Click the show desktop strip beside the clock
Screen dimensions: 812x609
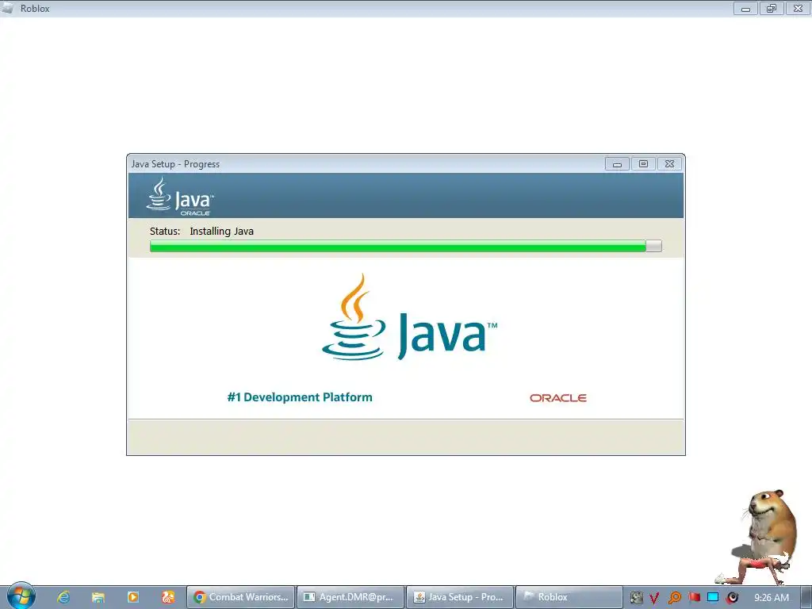[x=806, y=597]
